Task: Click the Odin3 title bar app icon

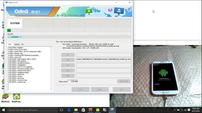Action: (x=6, y=2)
